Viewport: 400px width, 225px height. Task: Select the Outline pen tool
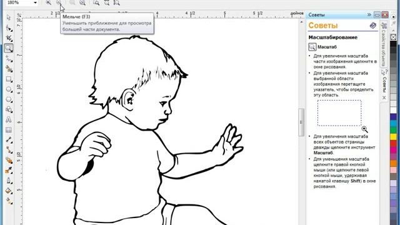[x=9, y=181]
